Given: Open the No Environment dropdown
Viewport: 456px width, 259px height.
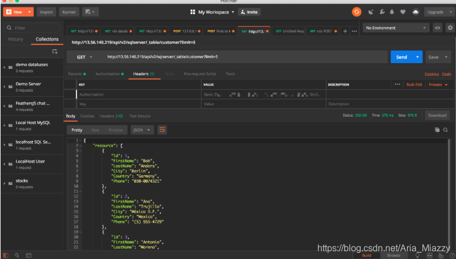Looking at the screenshot, I should tap(396, 28).
